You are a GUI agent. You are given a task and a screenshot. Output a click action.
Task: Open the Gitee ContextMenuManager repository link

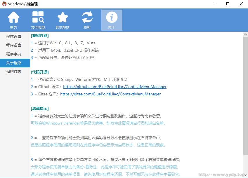coord(110,94)
